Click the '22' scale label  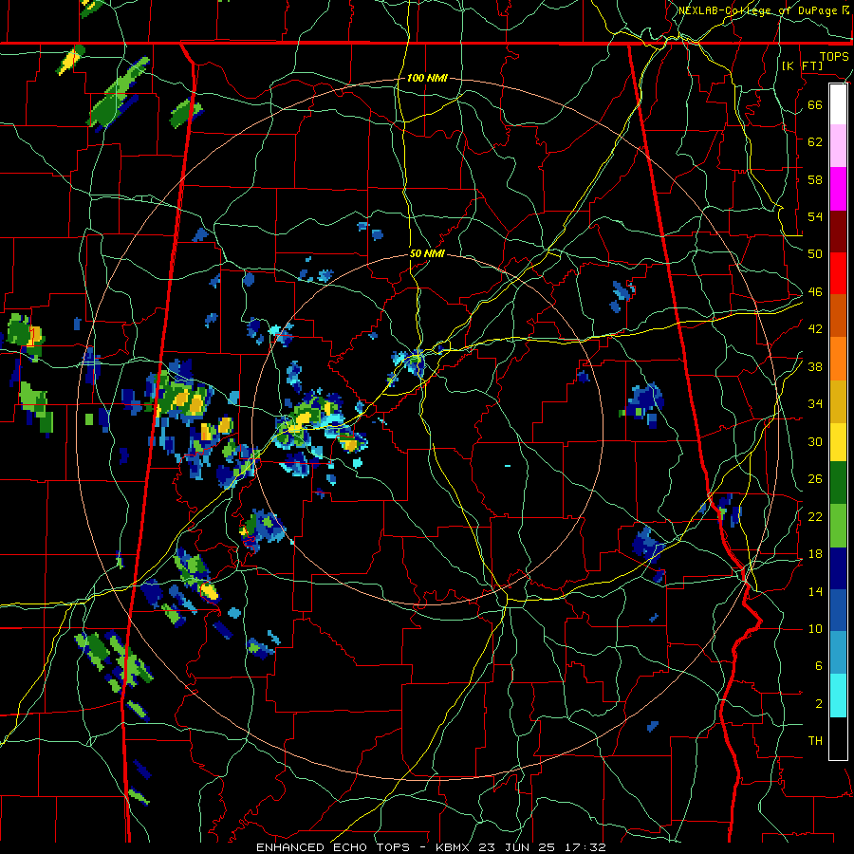(x=815, y=516)
